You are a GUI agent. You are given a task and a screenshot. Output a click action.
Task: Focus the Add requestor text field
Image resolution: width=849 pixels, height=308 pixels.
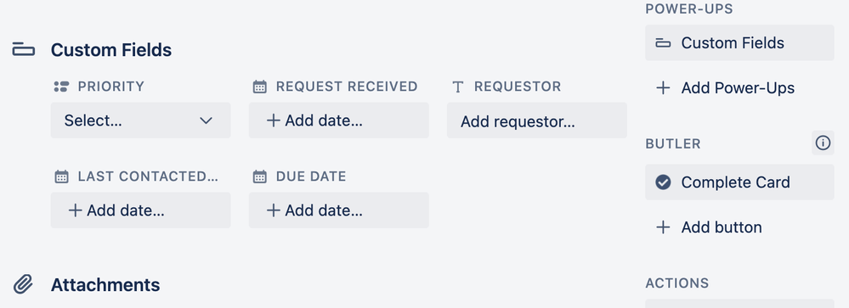tap(537, 120)
